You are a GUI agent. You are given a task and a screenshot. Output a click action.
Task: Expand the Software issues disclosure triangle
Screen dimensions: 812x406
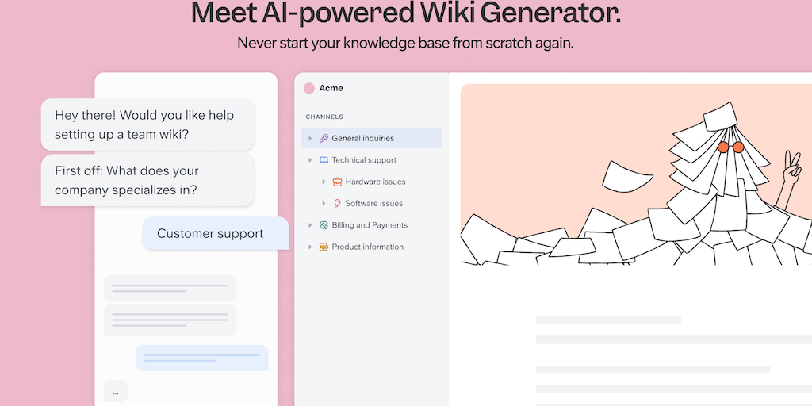(324, 204)
